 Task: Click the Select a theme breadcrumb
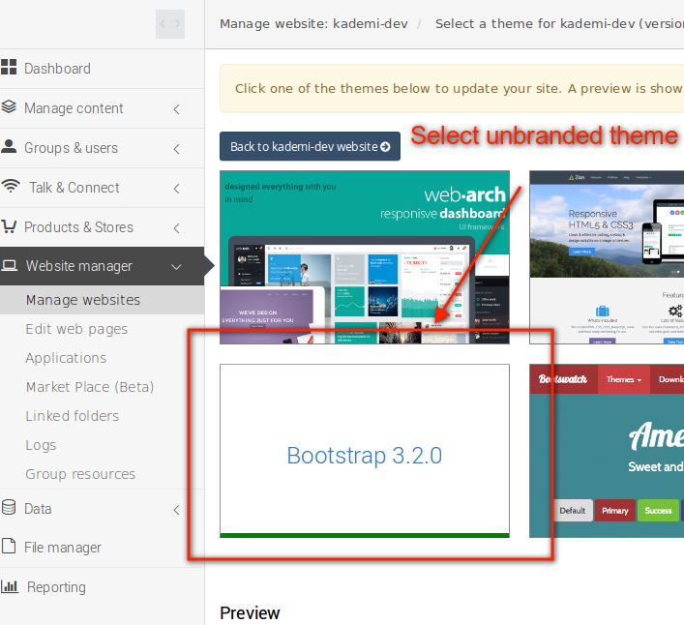pos(559,24)
